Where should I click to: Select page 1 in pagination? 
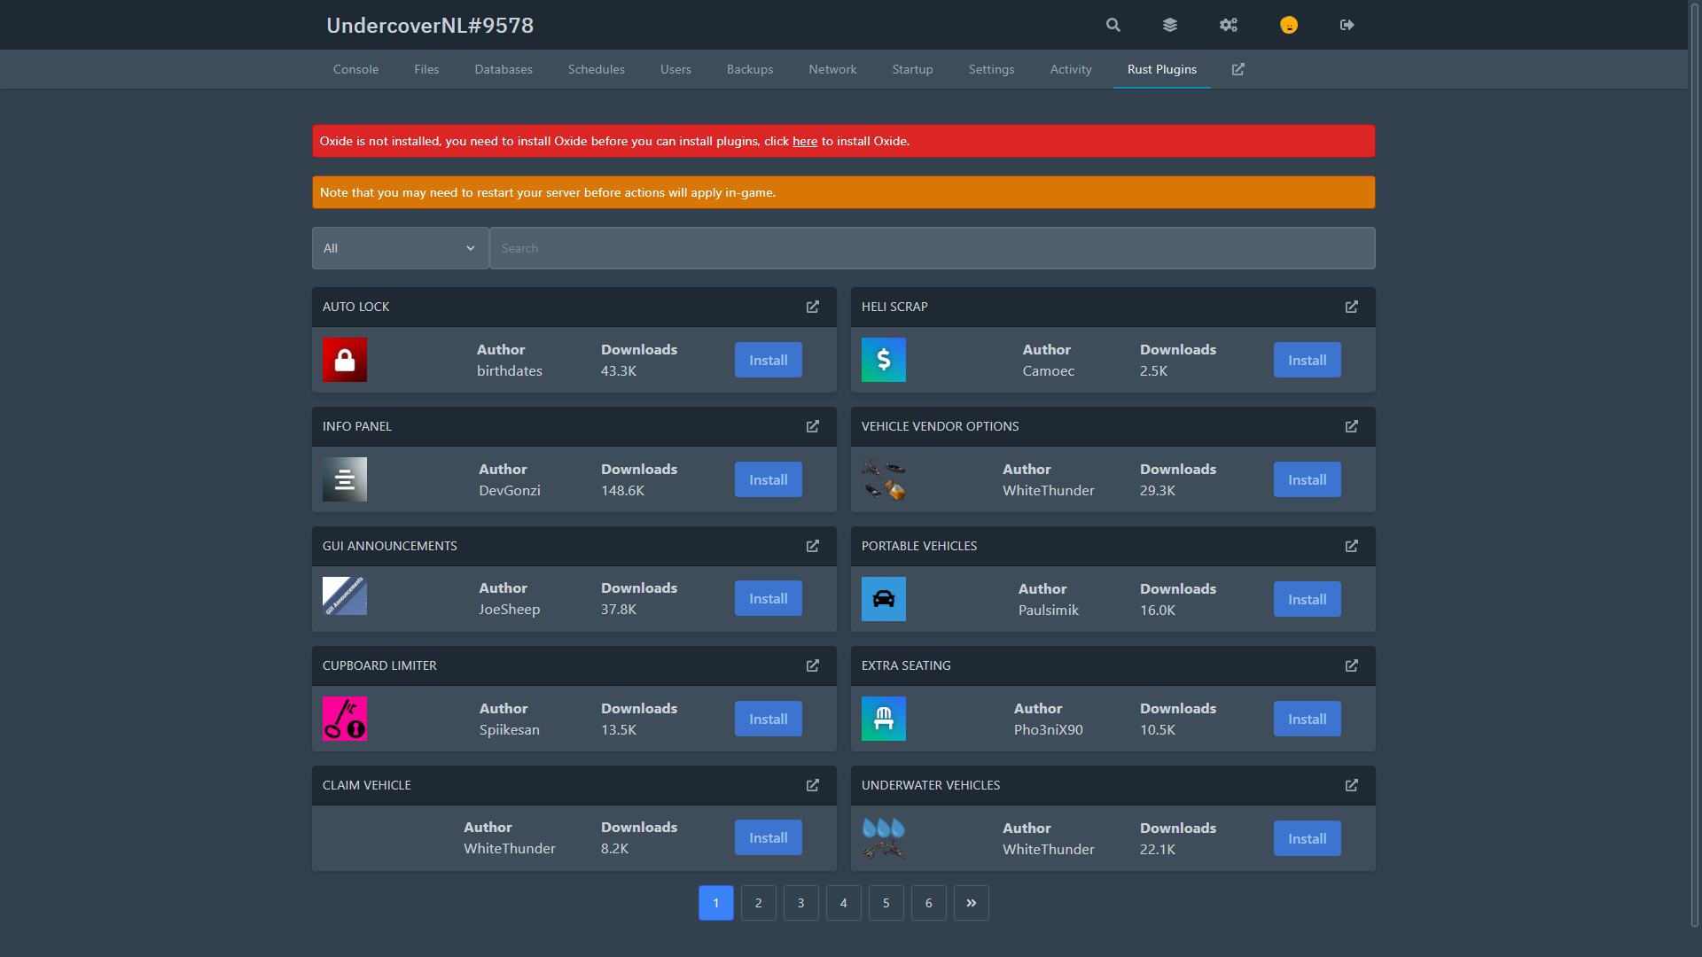716,903
